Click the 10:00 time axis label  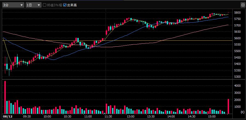coord(47,116)
